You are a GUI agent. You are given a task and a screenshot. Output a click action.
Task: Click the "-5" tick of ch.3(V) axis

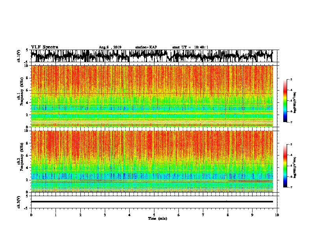(x=27, y=208)
